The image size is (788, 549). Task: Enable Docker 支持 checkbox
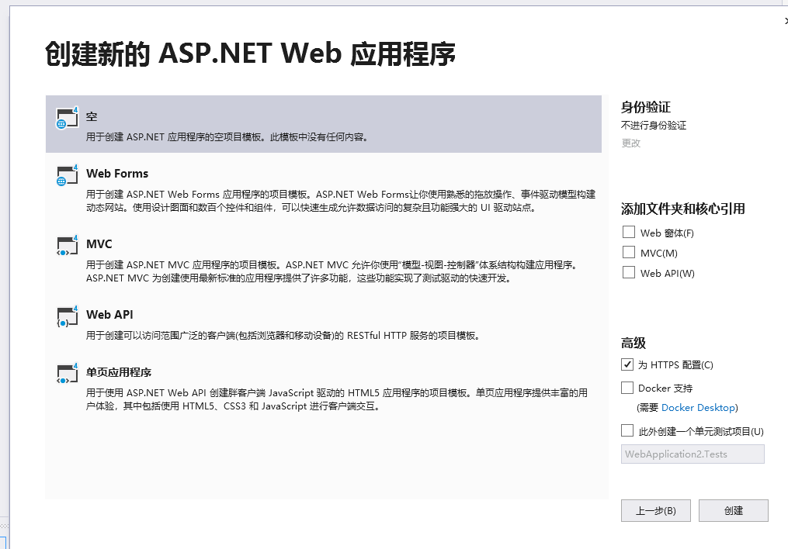pyautogui.click(x=627, y=388)
